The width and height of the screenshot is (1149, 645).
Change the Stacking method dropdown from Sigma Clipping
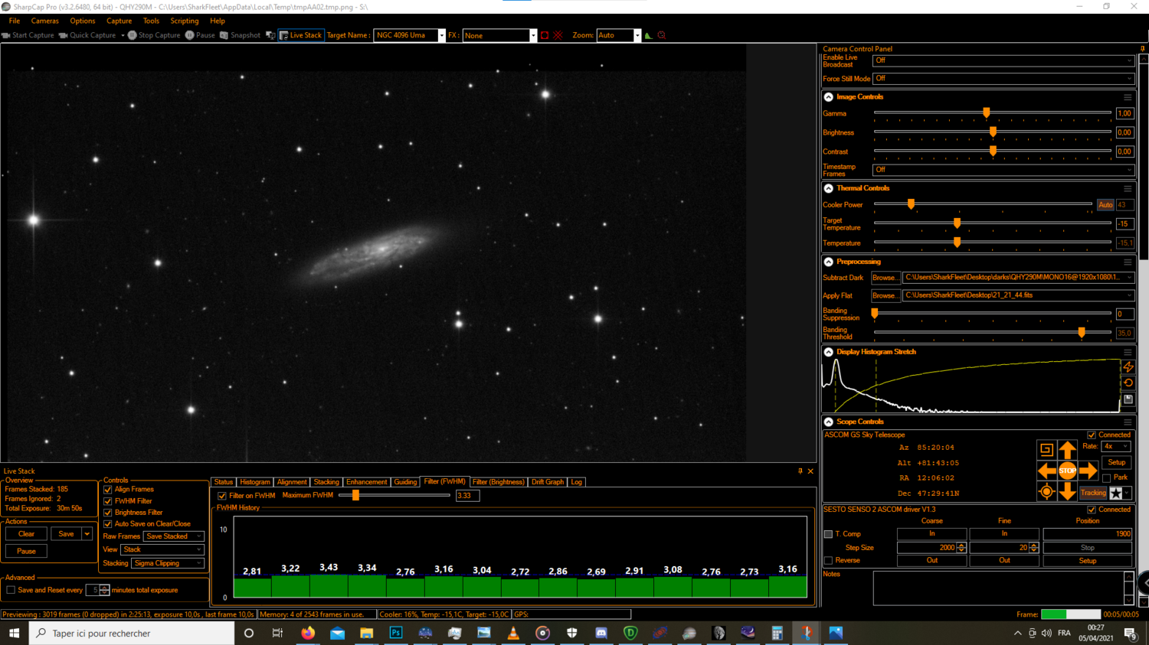[168, 563]
